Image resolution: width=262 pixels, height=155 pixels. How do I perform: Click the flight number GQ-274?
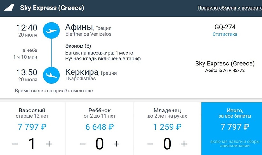[225, 27]
